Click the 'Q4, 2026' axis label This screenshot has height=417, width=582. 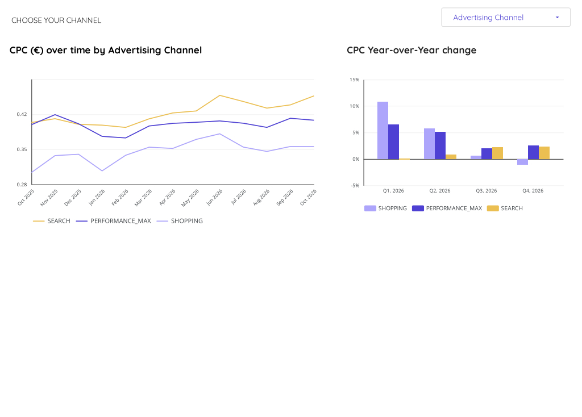coord(533,191)
